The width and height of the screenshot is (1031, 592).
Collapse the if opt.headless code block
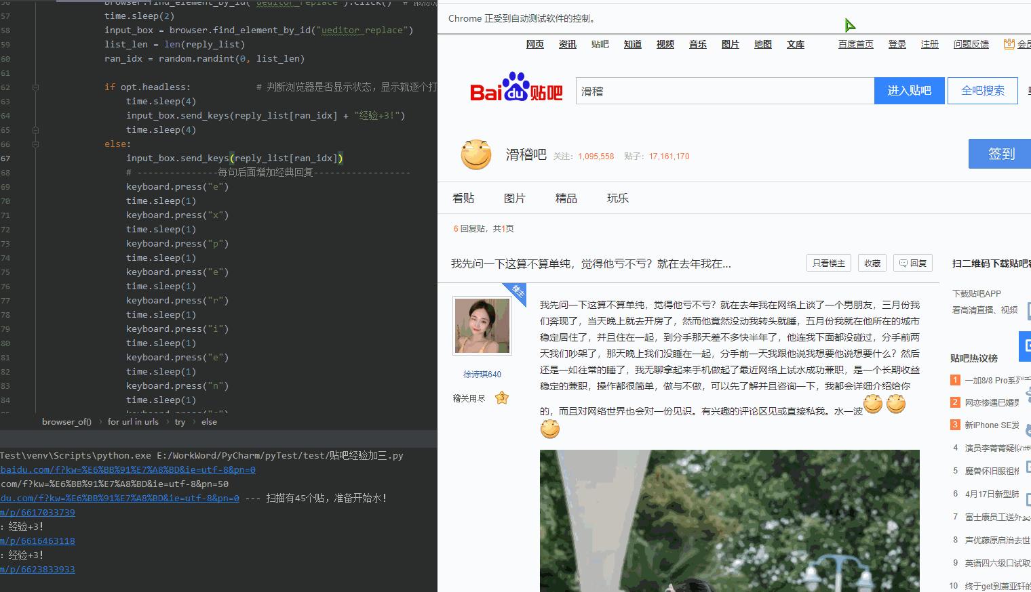35,87
